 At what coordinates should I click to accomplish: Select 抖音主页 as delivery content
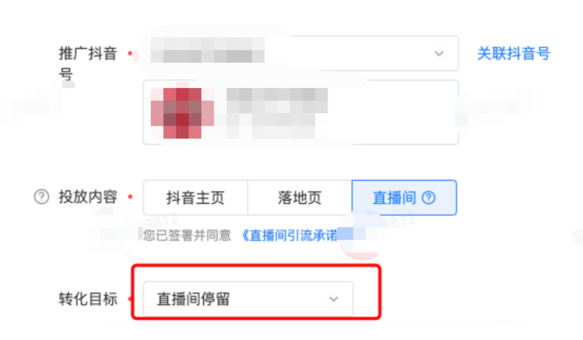click(x=195, y=198)
